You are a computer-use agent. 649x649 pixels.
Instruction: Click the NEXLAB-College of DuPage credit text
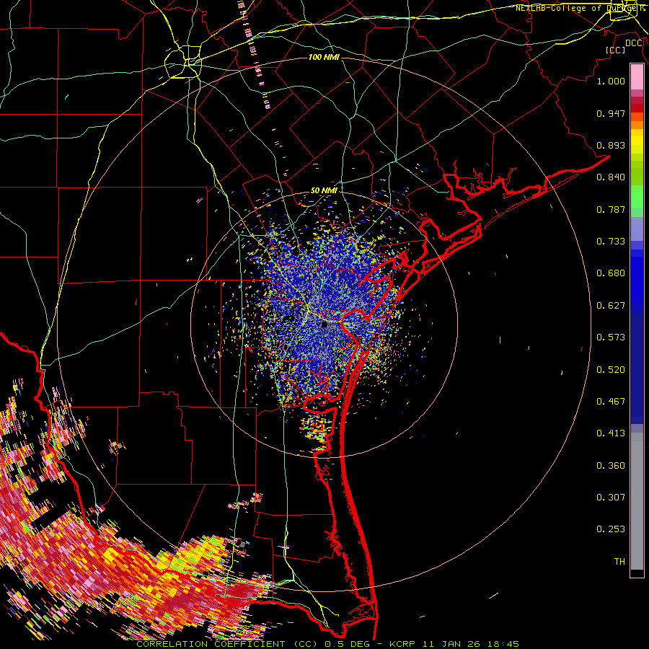[580, 8]
